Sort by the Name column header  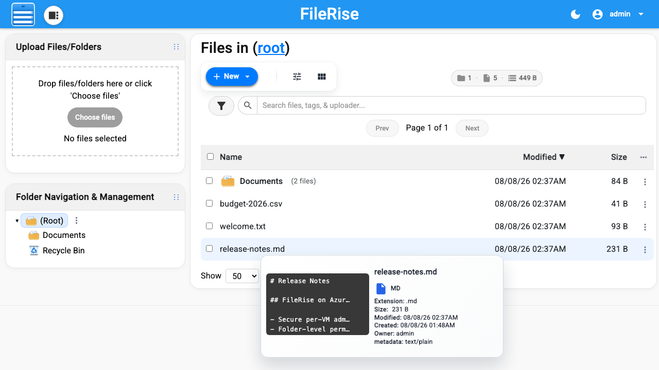(231, 157)
